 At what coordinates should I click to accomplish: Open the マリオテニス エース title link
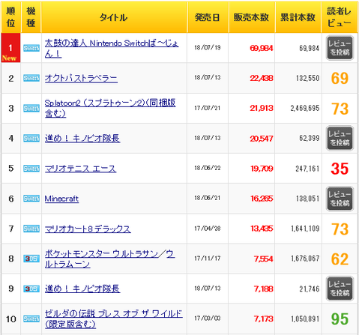pos(80,169)
